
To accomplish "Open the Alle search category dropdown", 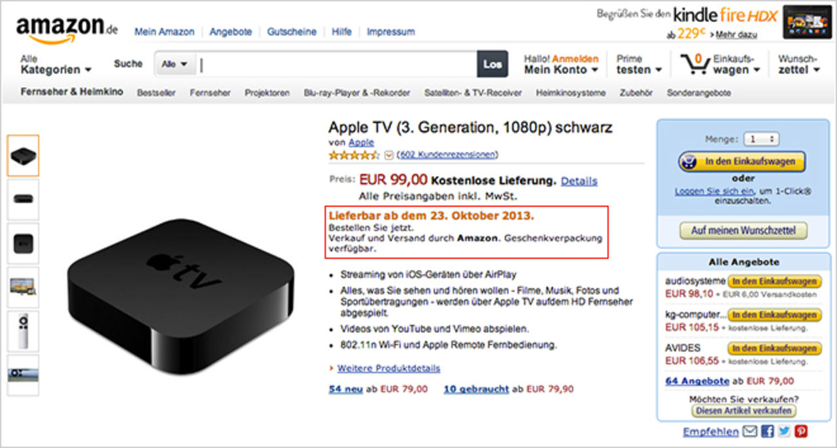I will pos(174,63).
